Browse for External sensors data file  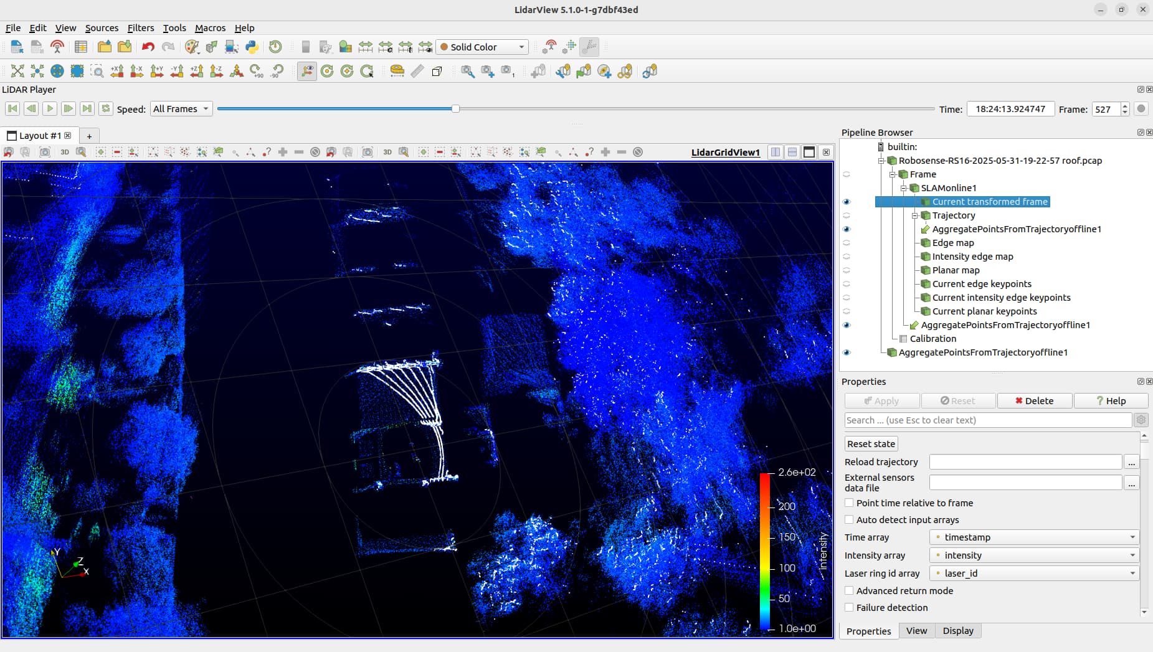pyautogui.click(x=1131, y=483)
